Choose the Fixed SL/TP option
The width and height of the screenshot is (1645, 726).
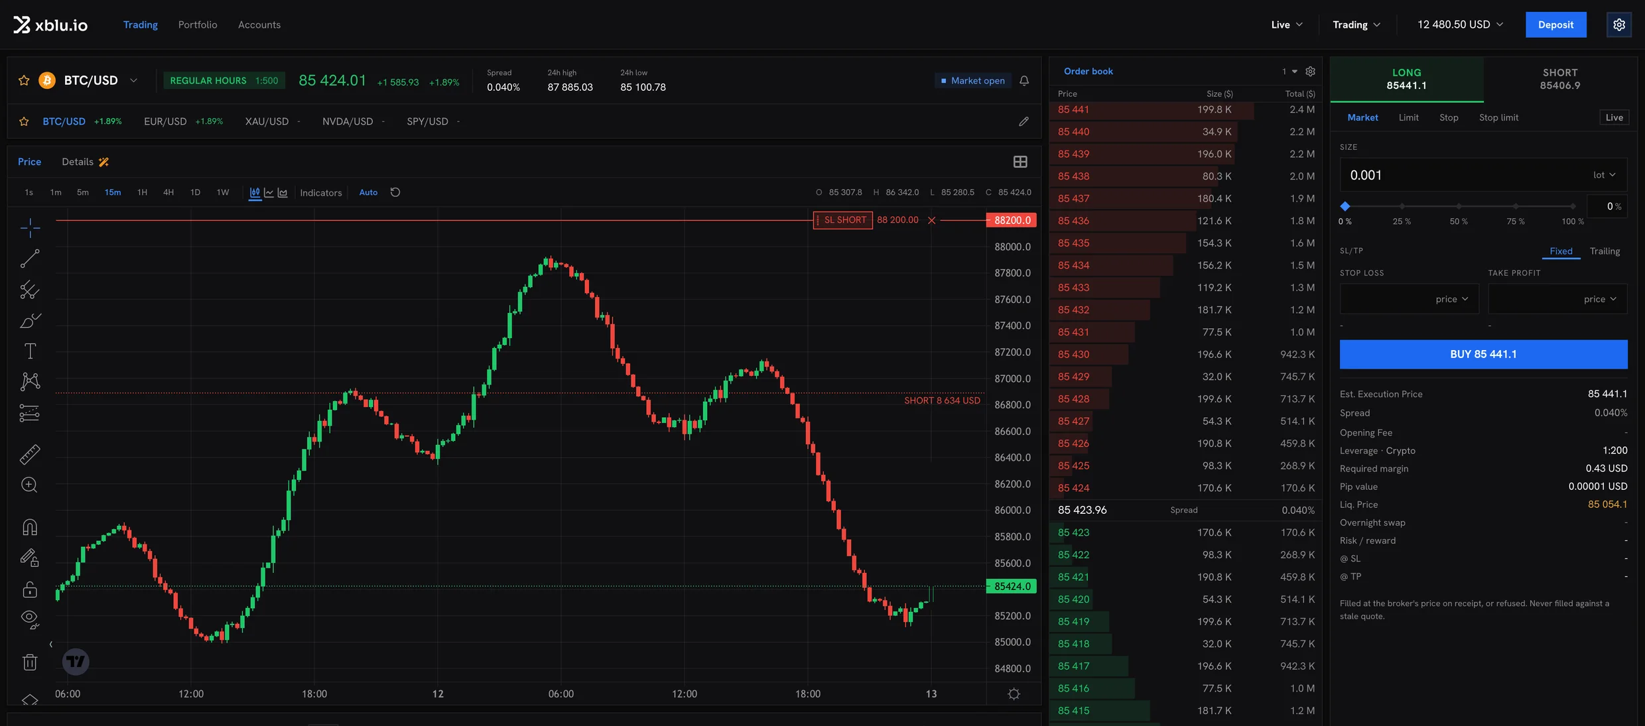(x=1561, y=251)
